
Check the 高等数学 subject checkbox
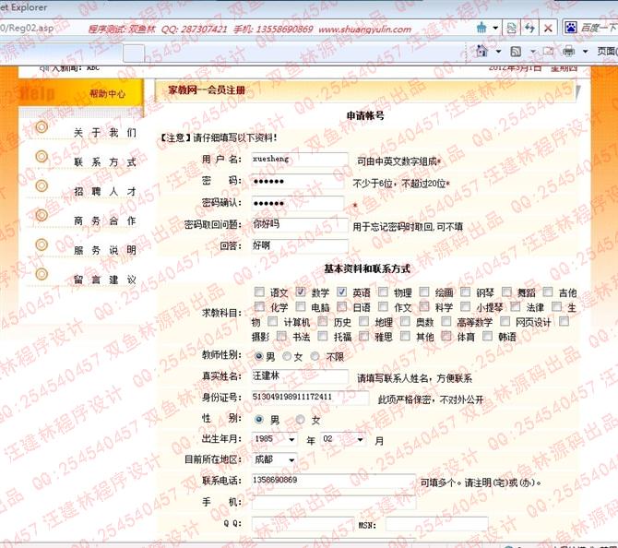coord(446,321)
